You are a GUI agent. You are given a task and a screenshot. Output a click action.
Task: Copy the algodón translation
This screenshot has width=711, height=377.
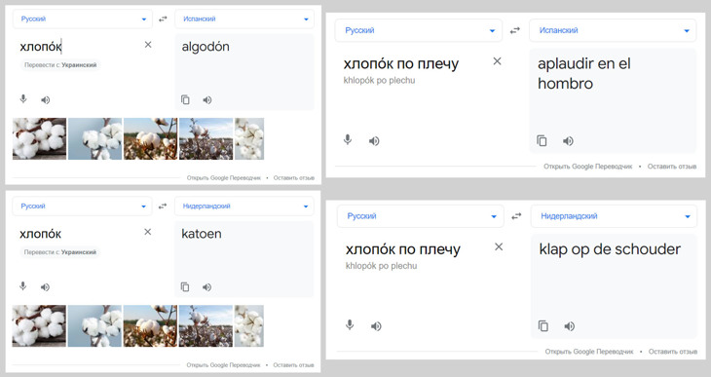[x=185, y=99]
